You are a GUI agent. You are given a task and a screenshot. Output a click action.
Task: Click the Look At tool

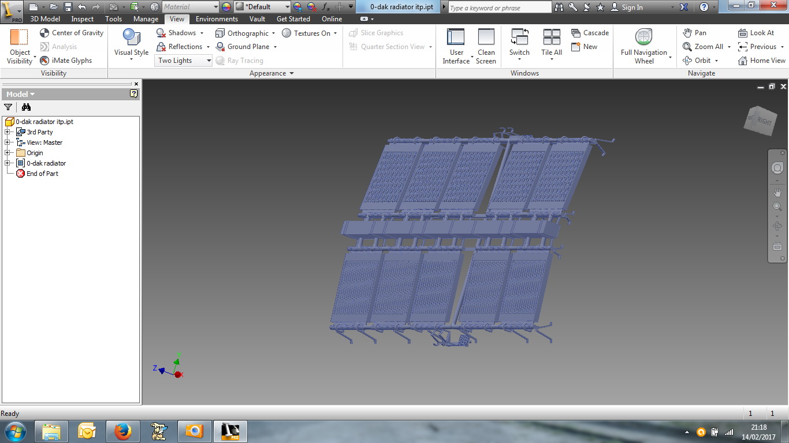click(756, 33)
